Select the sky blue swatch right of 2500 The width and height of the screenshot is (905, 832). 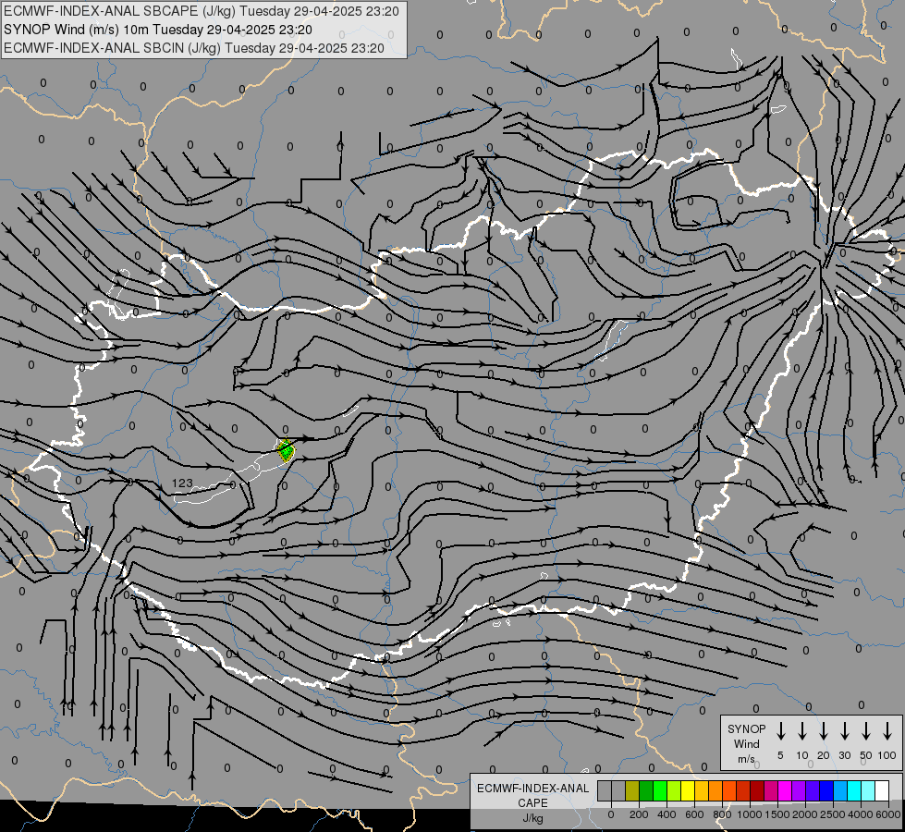(x=840, y=790)
